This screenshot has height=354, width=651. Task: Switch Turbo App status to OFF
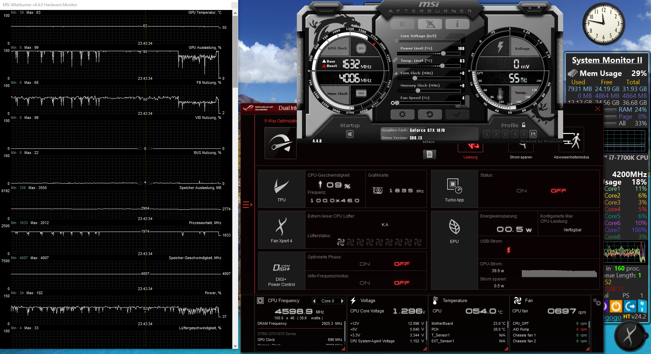[x=558, y=191]
